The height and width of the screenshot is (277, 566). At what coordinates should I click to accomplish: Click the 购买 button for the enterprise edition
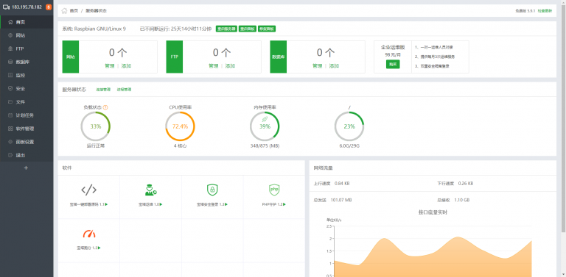pyautogui.click(x=393, y=65)
